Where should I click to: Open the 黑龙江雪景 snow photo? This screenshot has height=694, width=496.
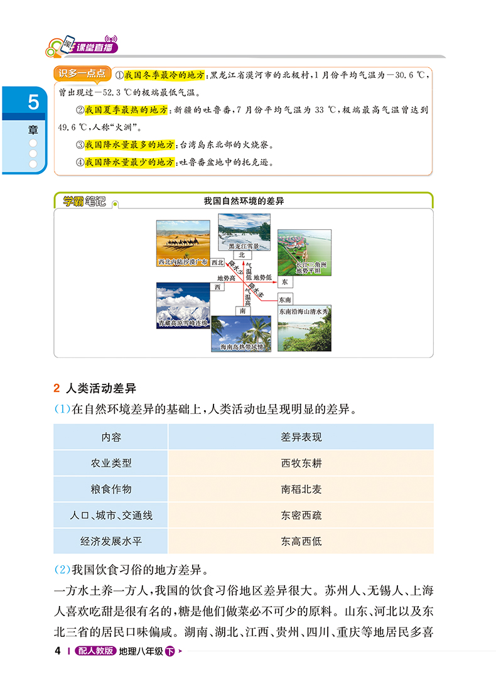244,232
